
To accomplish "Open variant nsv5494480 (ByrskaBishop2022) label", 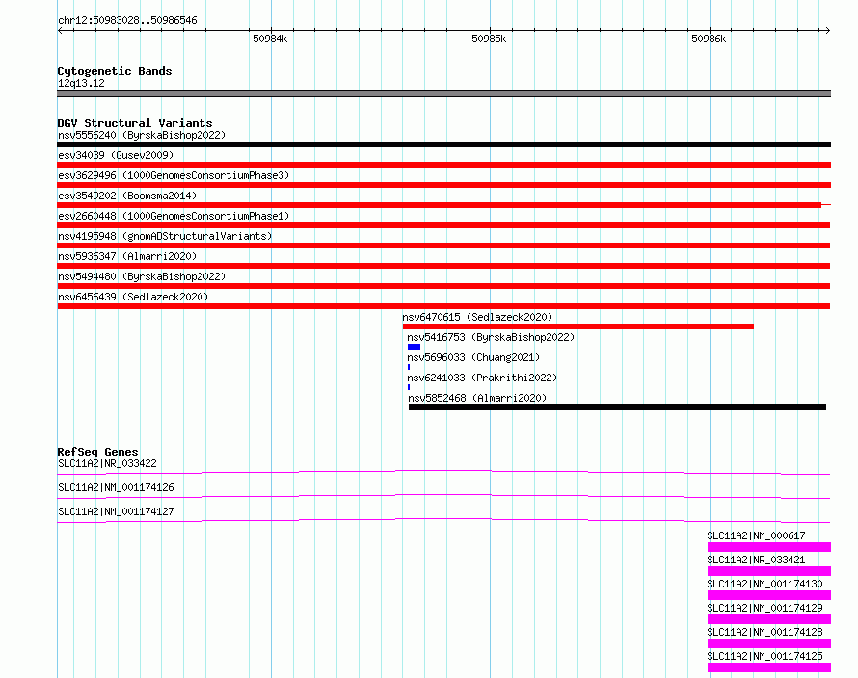I will coord(142,276).
